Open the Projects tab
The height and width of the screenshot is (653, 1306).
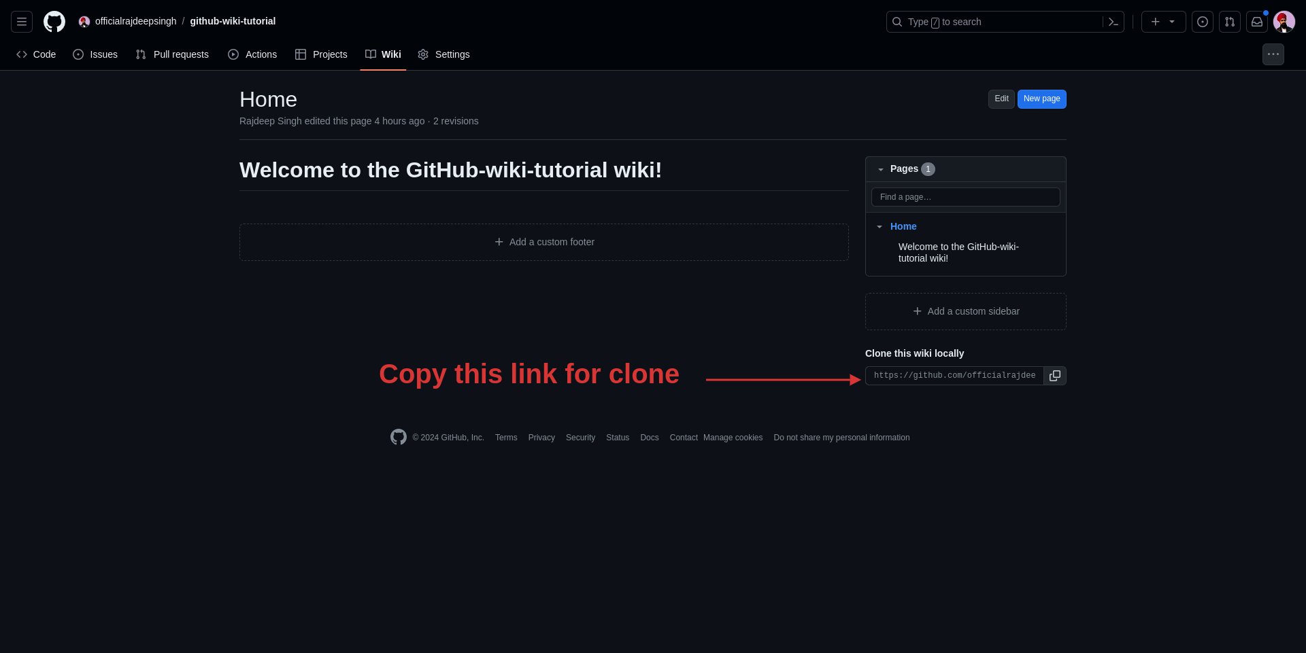click(x=321, y=54)
